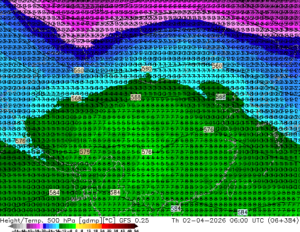Viewport: 300px width, 232px height.
Task: Click the rightmost 576 contour label
Action: pos(209,130)
